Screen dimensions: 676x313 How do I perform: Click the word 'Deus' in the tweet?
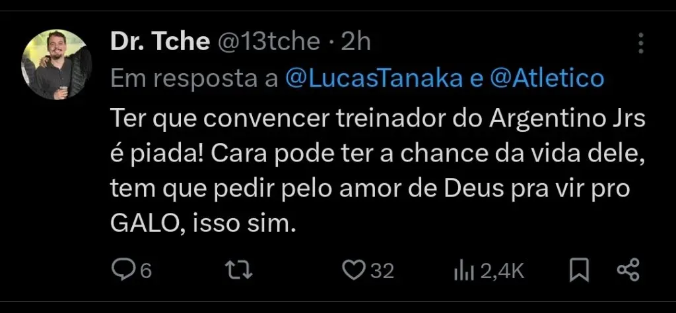pos(466,190)
